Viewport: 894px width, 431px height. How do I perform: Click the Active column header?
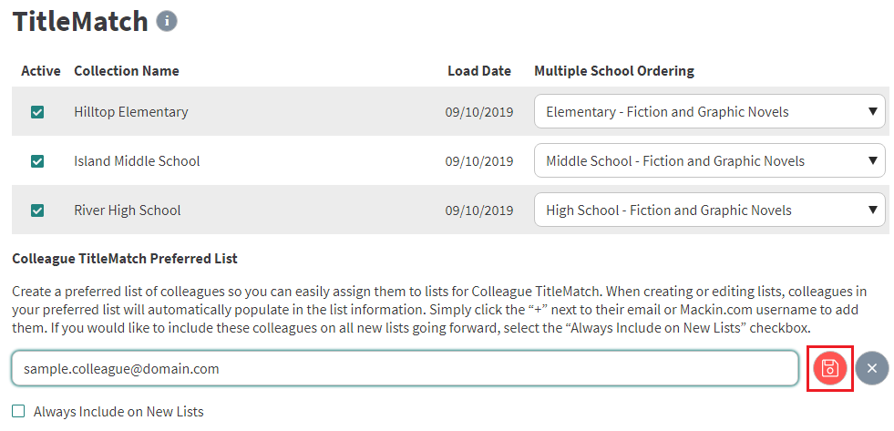click(x=40, y=71)
